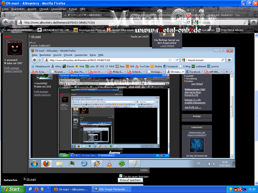Click the Oh man! link beside Antworten
This screenshot has width=258, height=193.
(31, 179)
